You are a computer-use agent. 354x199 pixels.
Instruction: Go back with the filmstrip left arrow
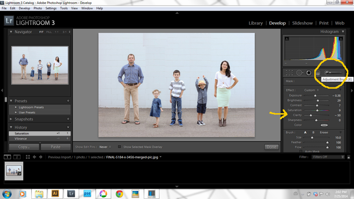tap(34, 157)
